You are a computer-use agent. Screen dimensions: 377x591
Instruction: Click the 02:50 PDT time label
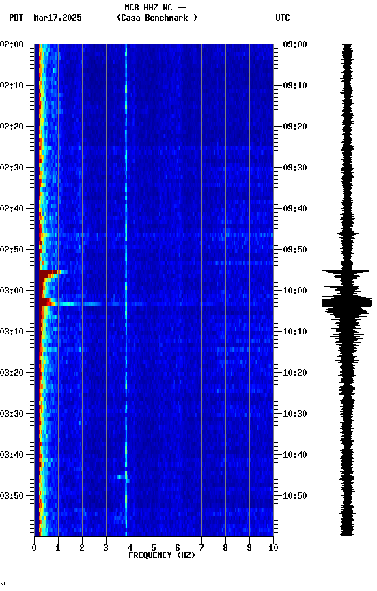(12, 250)
